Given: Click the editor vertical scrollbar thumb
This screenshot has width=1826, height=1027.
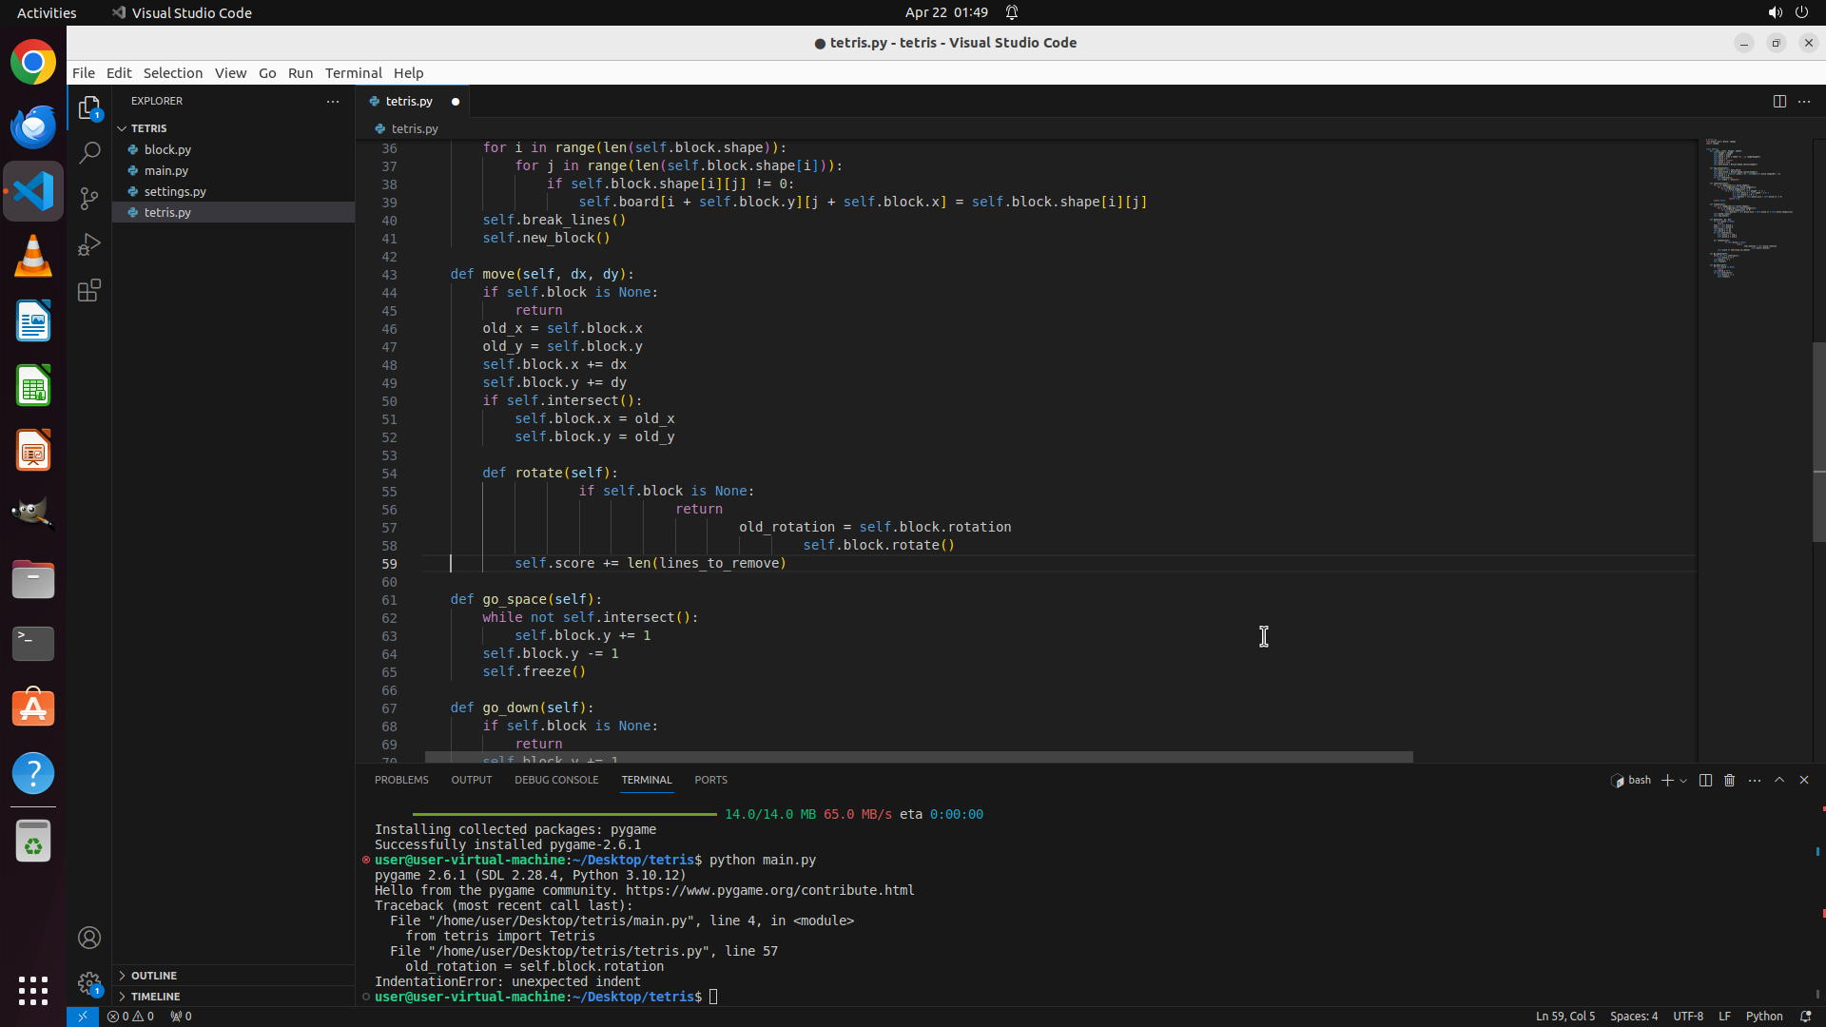Looking at the screenshot, I should (1818, 442).
